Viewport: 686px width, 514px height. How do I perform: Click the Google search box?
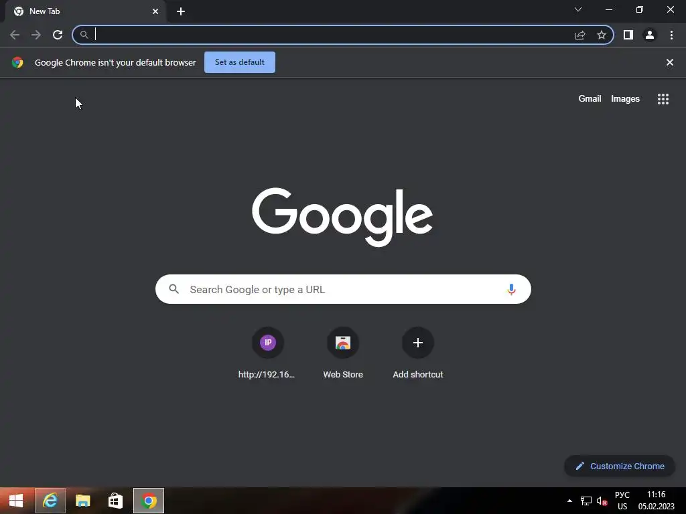click(x=343, y=289)
